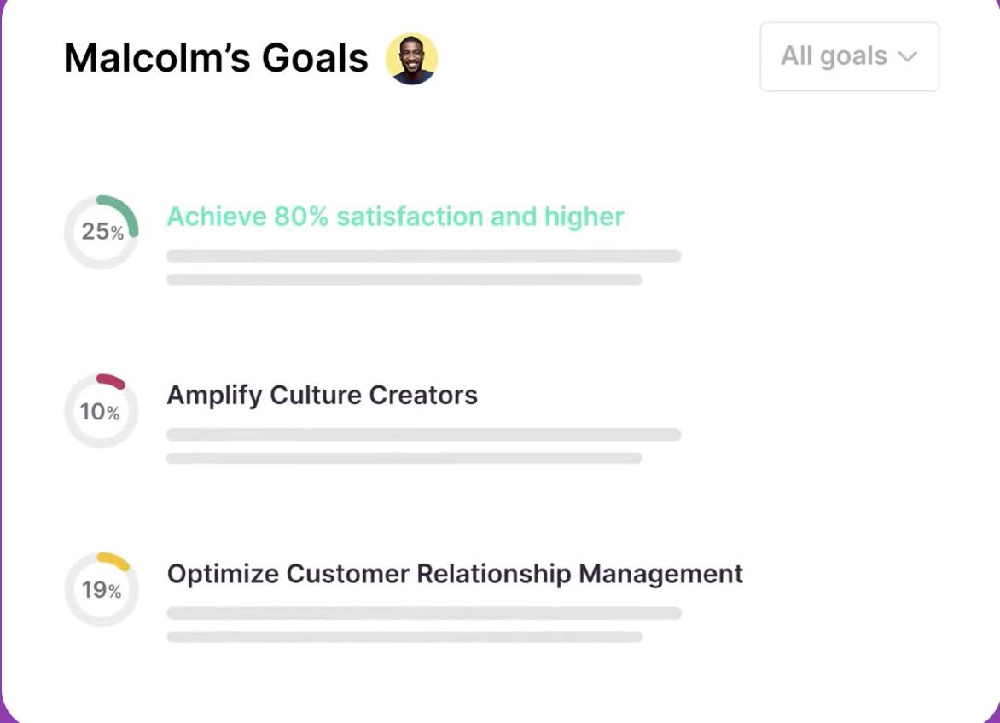
Task: Expand the goals filter selector
Action: point(848,56)
